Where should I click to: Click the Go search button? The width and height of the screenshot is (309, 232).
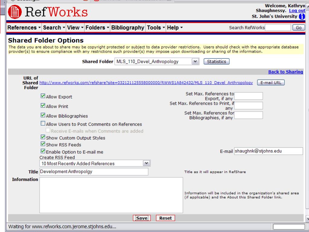[x=298, y=27]
